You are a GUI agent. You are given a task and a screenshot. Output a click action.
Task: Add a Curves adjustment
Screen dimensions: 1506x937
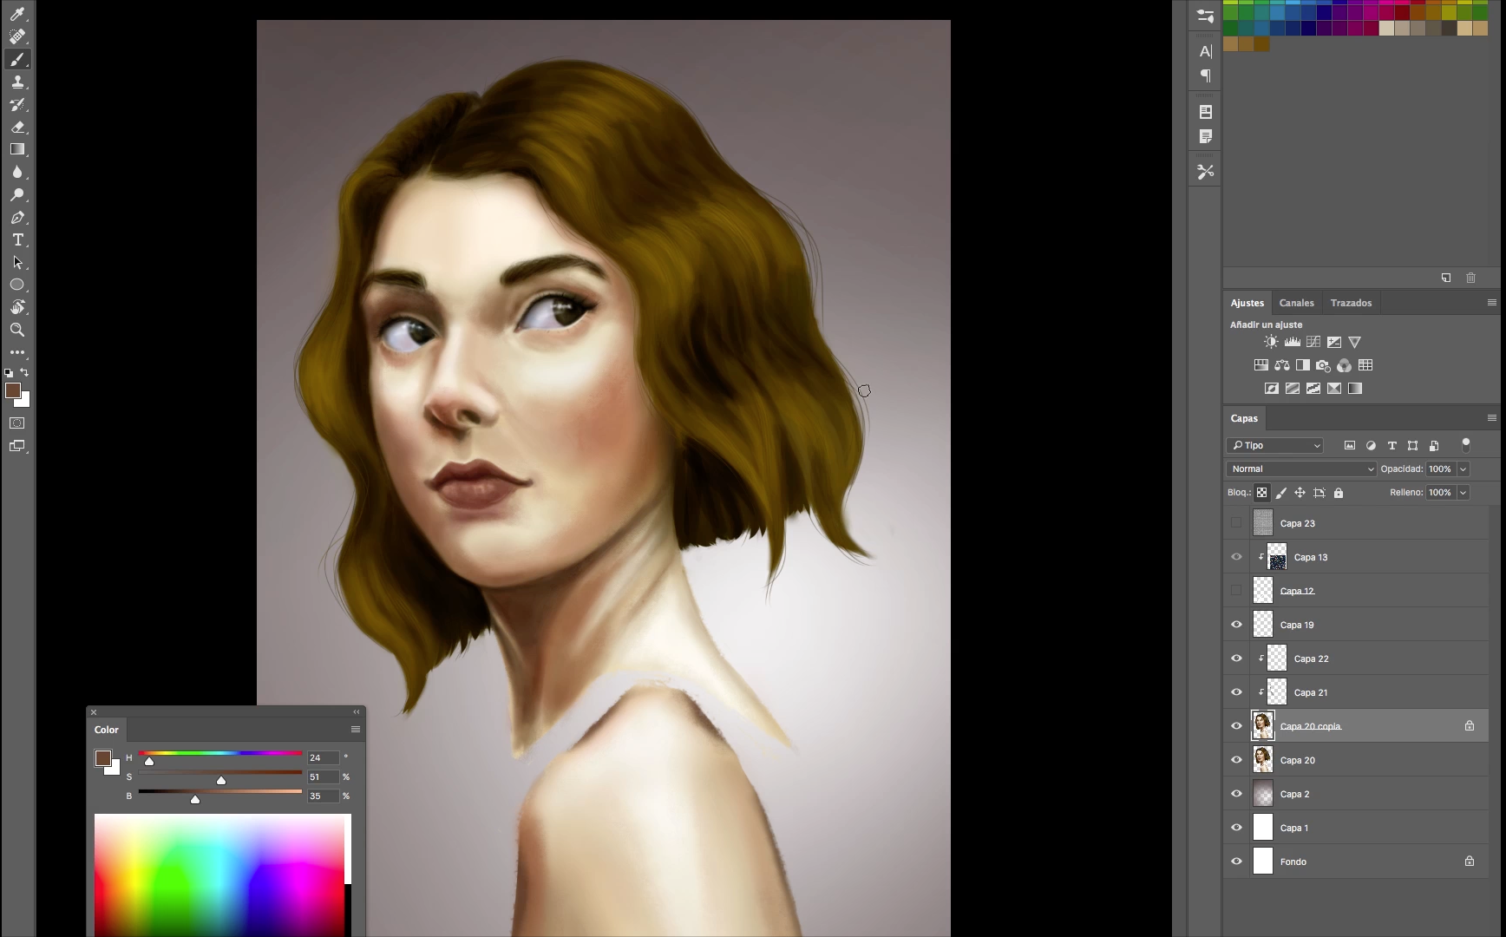1313,342
